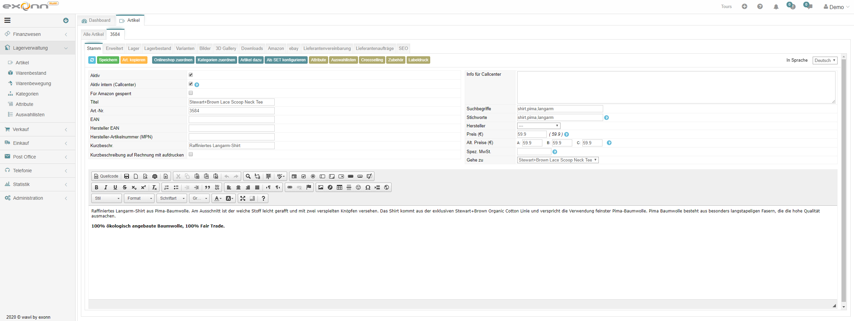Screen dimensions: 854x321
Task: Insert an image via the editor toolbar
Action: point(320,187)
